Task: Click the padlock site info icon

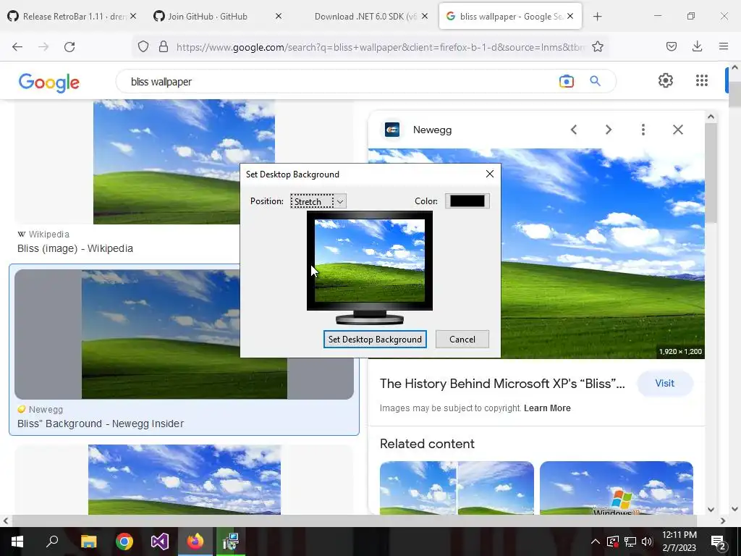Action: 164,47
